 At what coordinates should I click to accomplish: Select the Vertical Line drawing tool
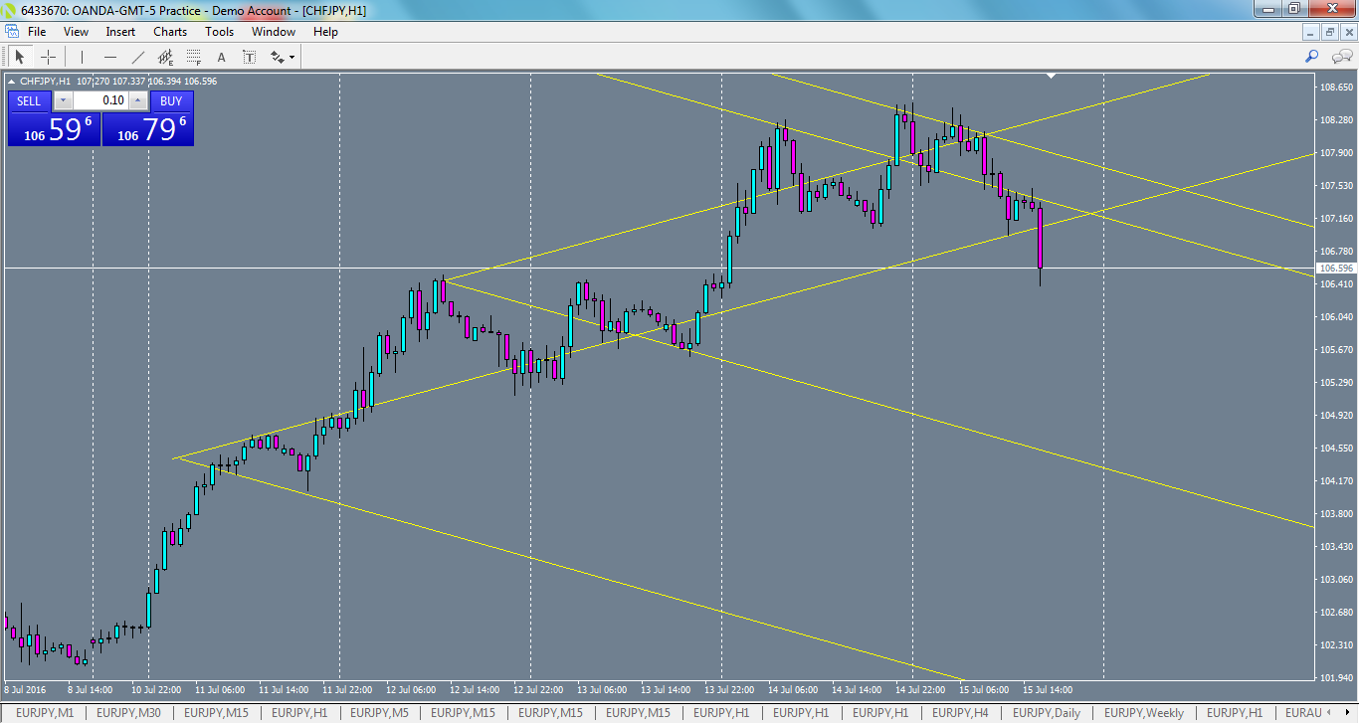click(x=82, y=57)
